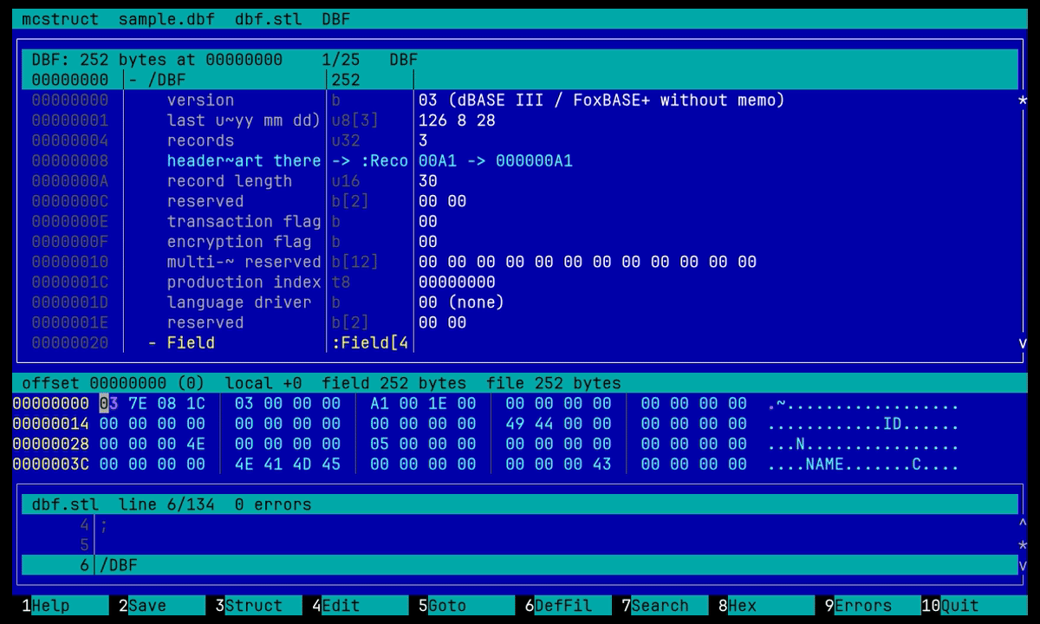This screenshot has width=1040, height=624.
Task: Click the offset 00000000 (0) status text
Action: coord(114,383)
